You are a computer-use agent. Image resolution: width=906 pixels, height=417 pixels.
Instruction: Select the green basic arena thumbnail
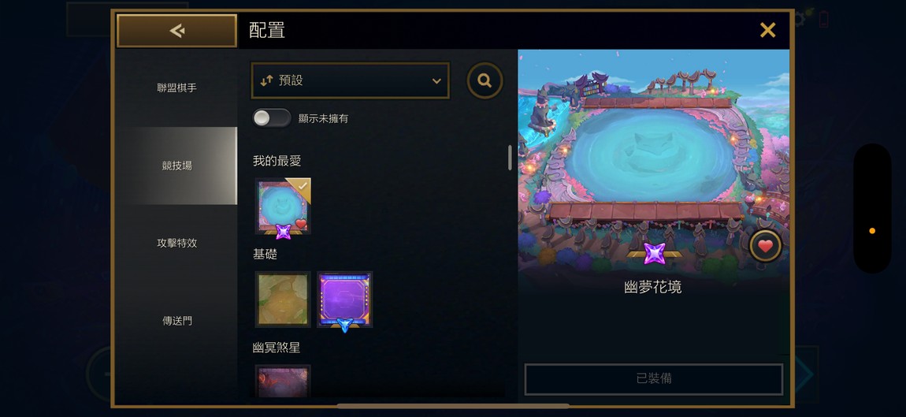[x=283, y=299]
